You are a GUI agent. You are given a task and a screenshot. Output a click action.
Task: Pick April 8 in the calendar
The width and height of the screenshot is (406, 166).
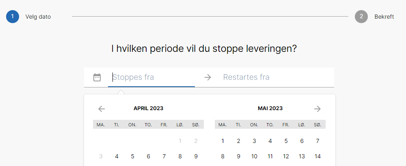(x=180, y=156)
